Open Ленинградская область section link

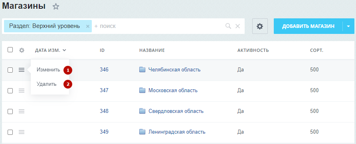(x=177, y=132)
